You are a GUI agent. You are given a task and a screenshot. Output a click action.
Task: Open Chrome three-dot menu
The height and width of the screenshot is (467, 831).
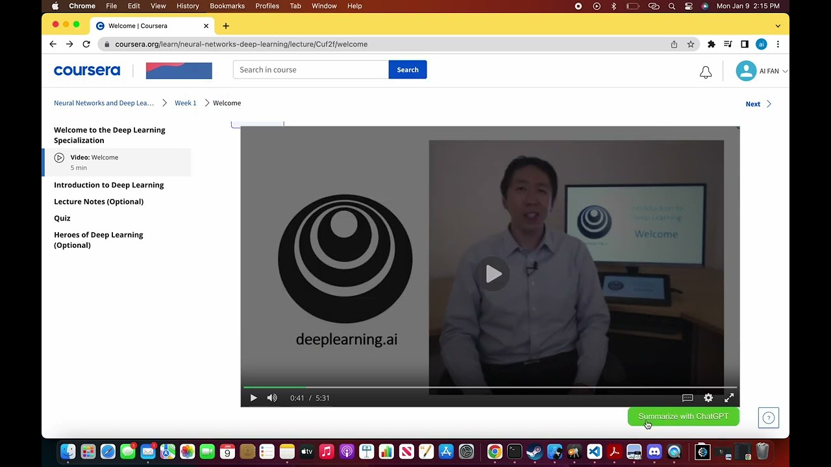[x=778, y=44]
